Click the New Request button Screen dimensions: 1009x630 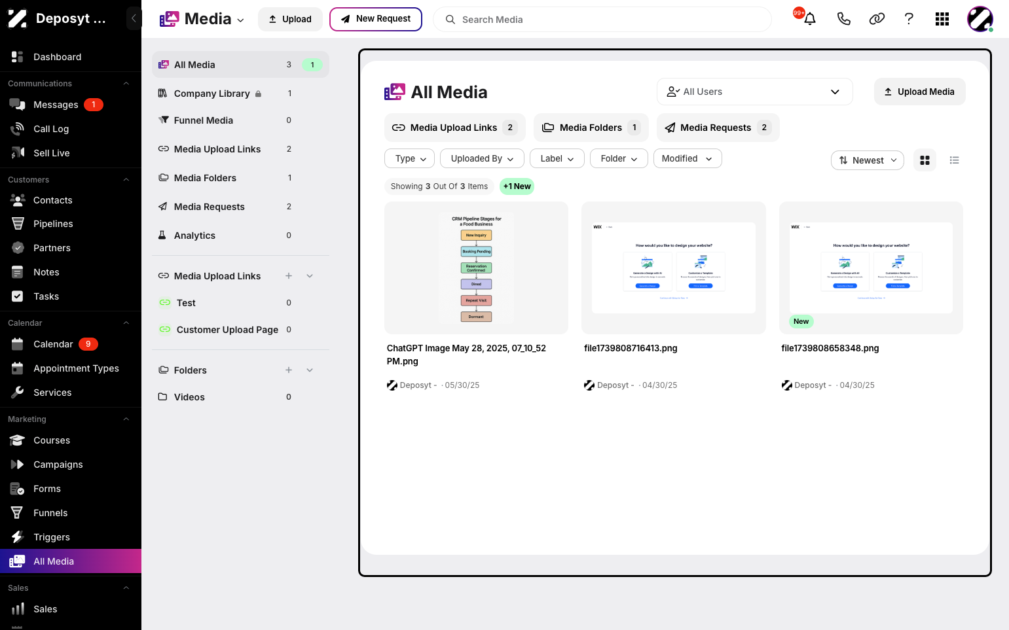[376, 19]
